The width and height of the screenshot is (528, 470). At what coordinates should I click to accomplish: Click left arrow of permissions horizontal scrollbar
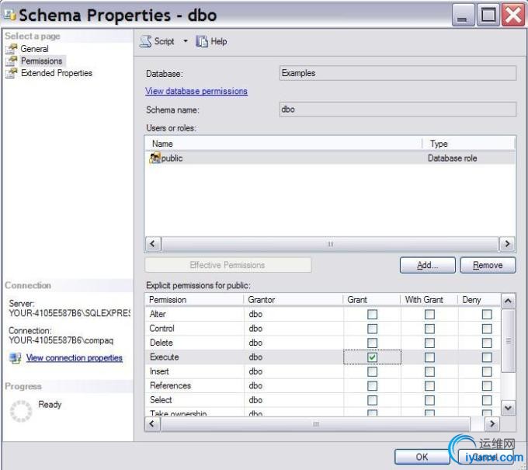[152, 424]
